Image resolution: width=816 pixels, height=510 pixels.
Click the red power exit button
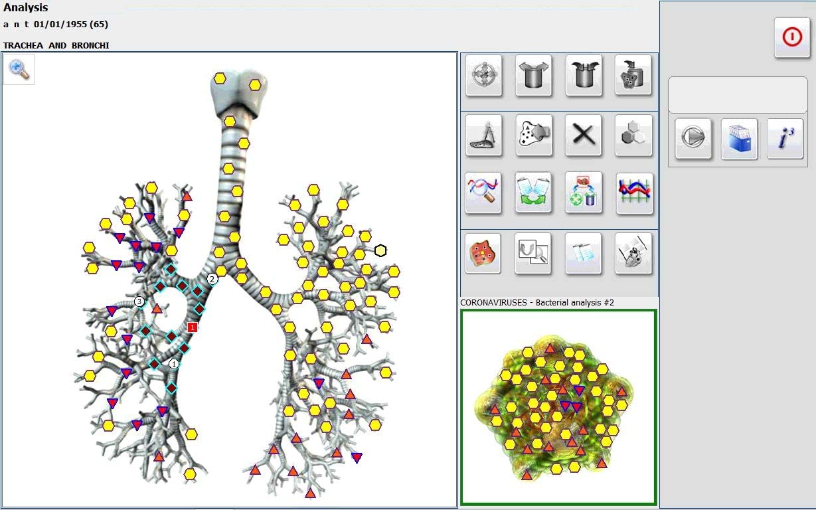[792, 38]
